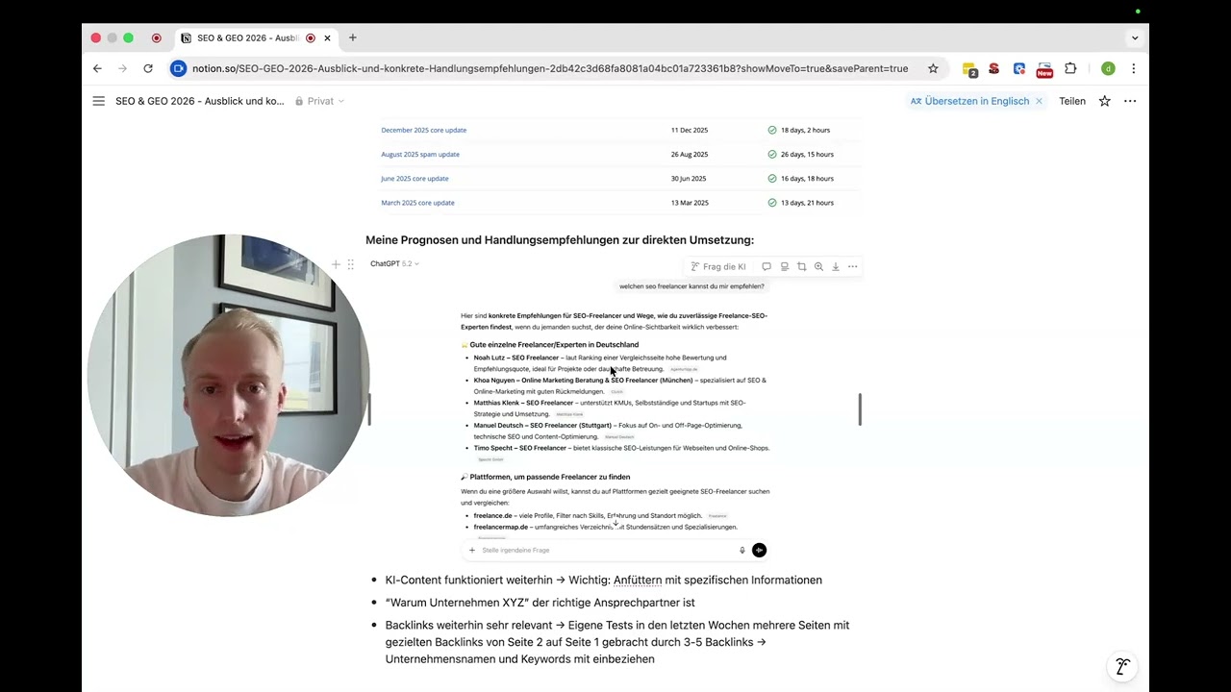Click Frag die KI on the image toolbar
Viewport: 1231px width, 692px height.
718,266
